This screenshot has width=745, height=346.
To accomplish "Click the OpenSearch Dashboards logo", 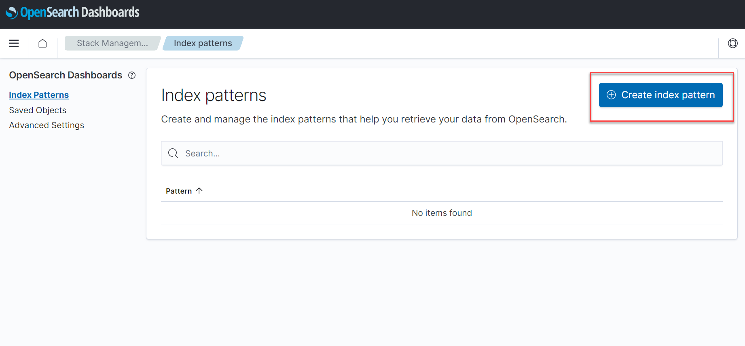I will point(73,13).
